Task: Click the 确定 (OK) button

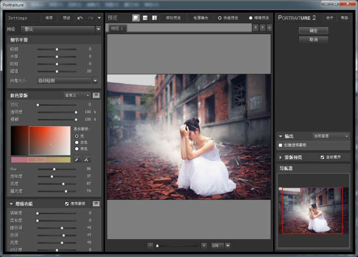Action: (313, 30)
